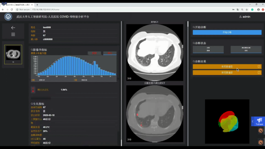Open the browser zoom magnifier icon

(x=242, y=10)
